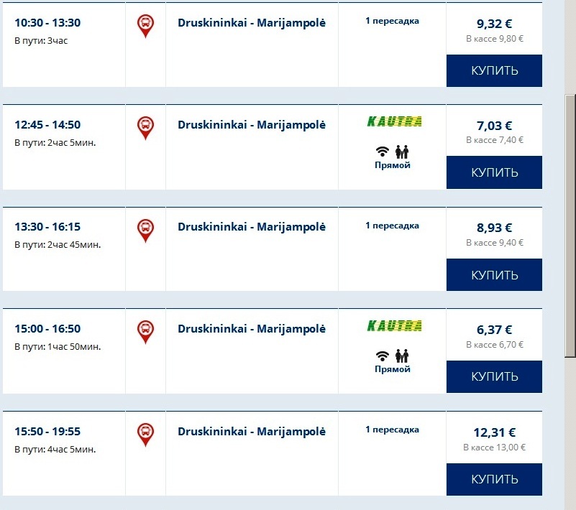Click Wi-Fi icon on 15:00 trip
Image resolution: width=576 pixels, height=510 pixels.
[x=383, y=356]
